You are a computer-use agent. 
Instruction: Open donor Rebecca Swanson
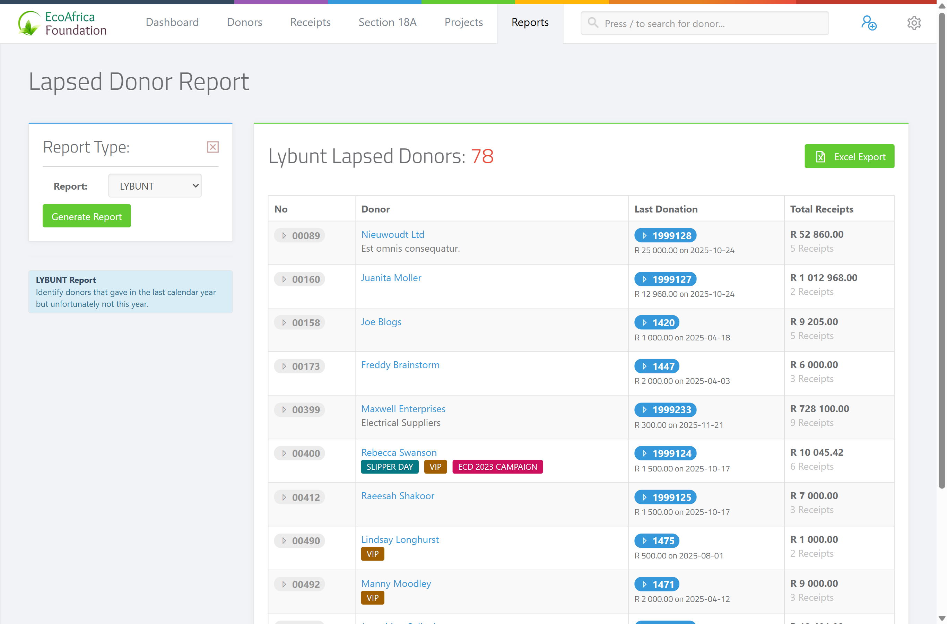[399, 452]
